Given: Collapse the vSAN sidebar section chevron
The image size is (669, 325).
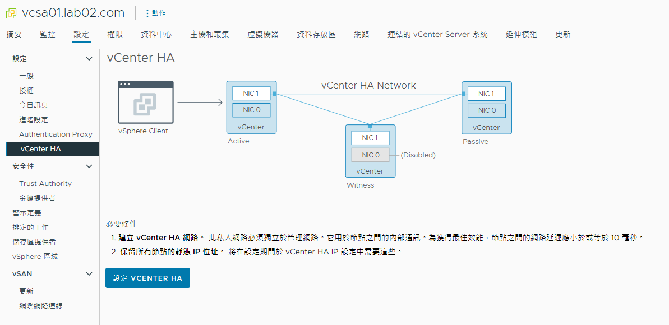Looking at the screenshot, I should click(x=89, y=274).
